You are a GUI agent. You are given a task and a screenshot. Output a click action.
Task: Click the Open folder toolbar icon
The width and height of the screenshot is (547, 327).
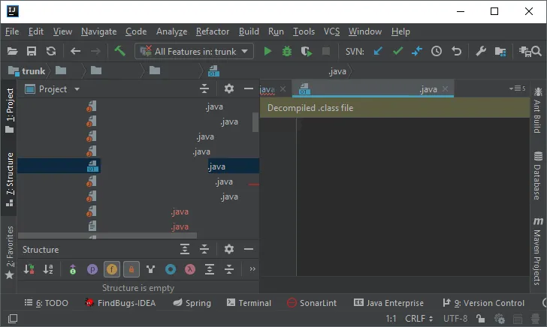point(12,52)
